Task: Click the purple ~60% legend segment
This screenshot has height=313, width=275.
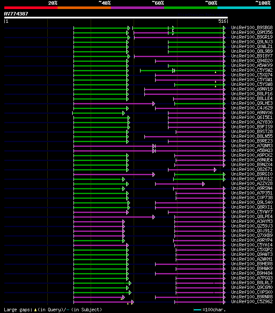Action: click(137, 8)
